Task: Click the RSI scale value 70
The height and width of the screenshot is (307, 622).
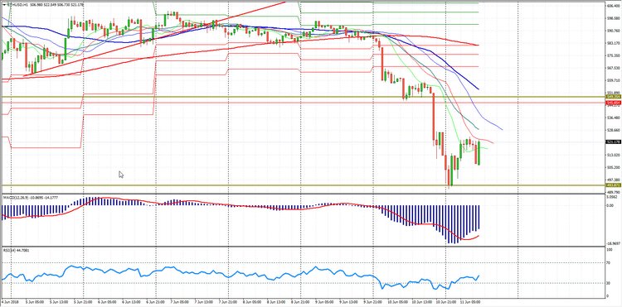Action: [x=609, y=262]
